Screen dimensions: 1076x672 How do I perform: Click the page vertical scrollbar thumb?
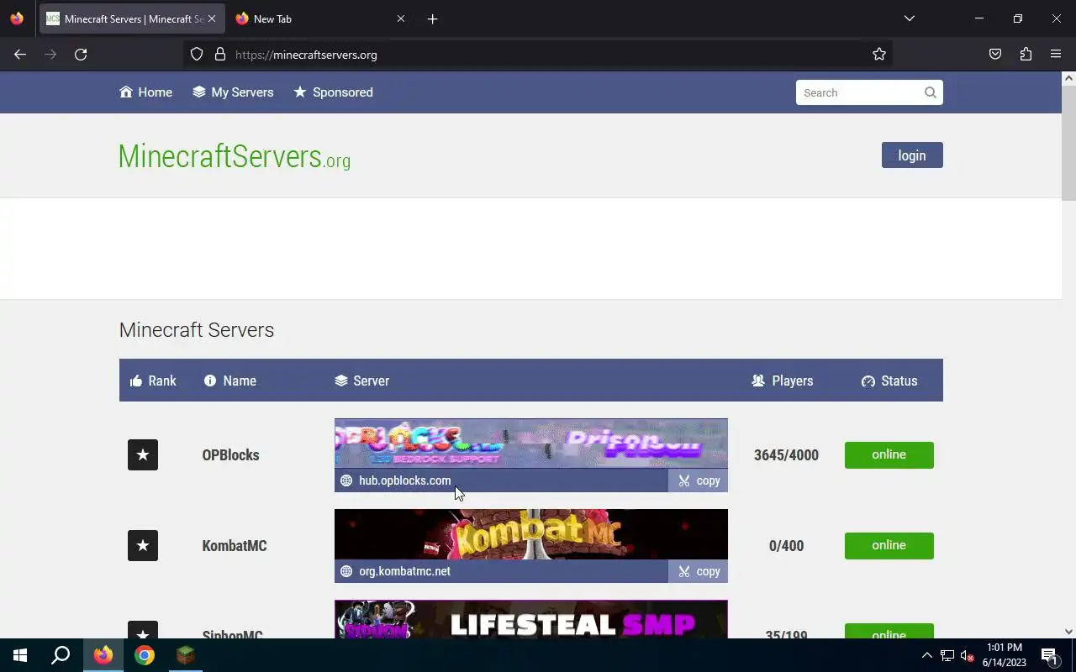point(1068,143)
